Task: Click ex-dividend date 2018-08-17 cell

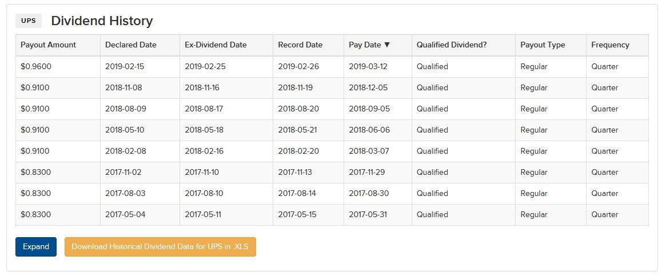Action: pyautogui.click(x=204, y=109)
